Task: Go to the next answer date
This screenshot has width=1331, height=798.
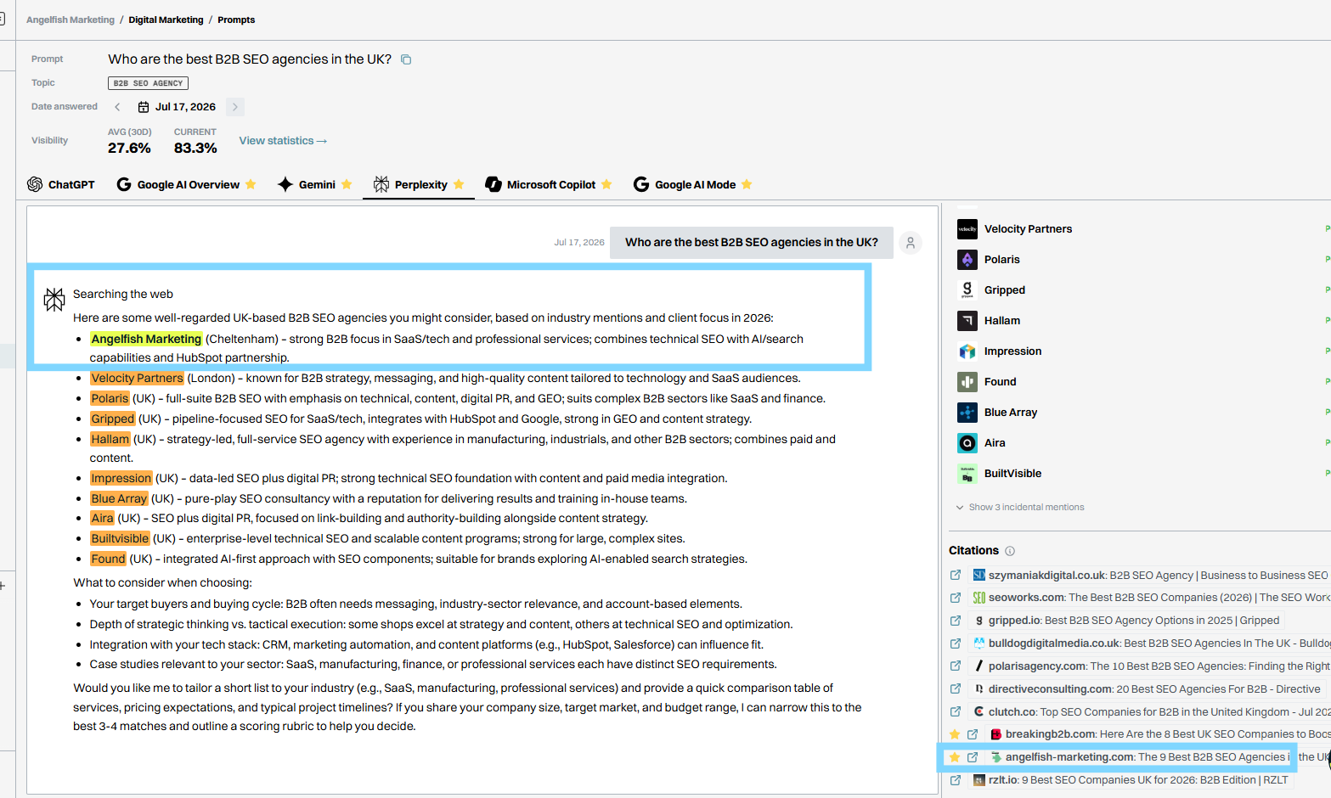Action: [x=235, y=107]
